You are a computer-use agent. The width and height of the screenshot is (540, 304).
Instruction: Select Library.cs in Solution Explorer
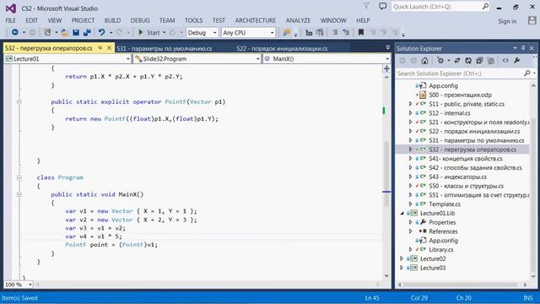[441, 250]
